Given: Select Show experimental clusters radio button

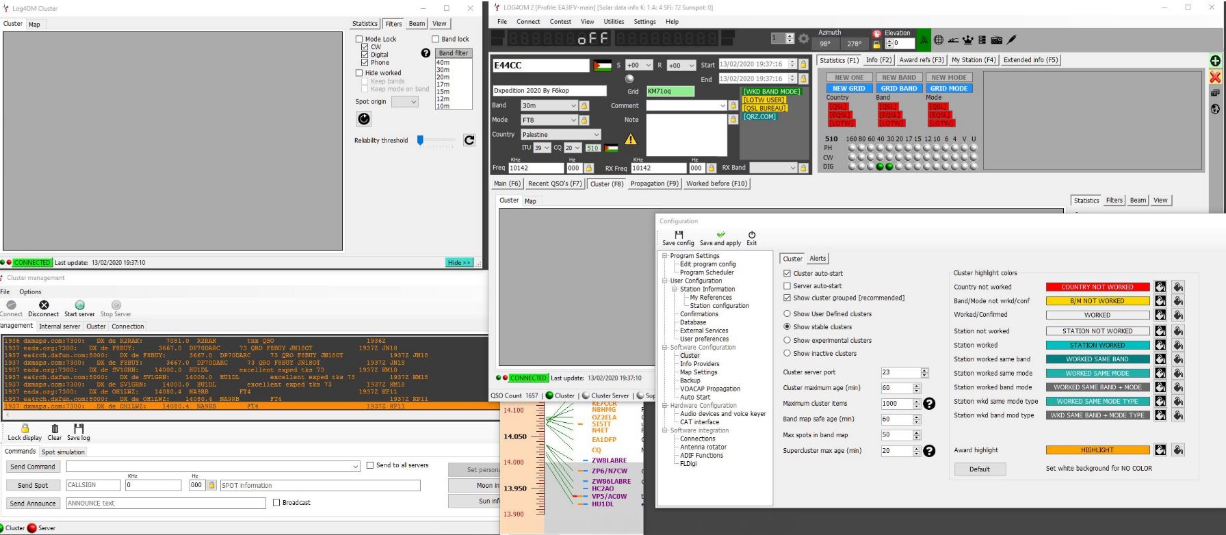Looking at the screenshot, I should pos(787,340).
